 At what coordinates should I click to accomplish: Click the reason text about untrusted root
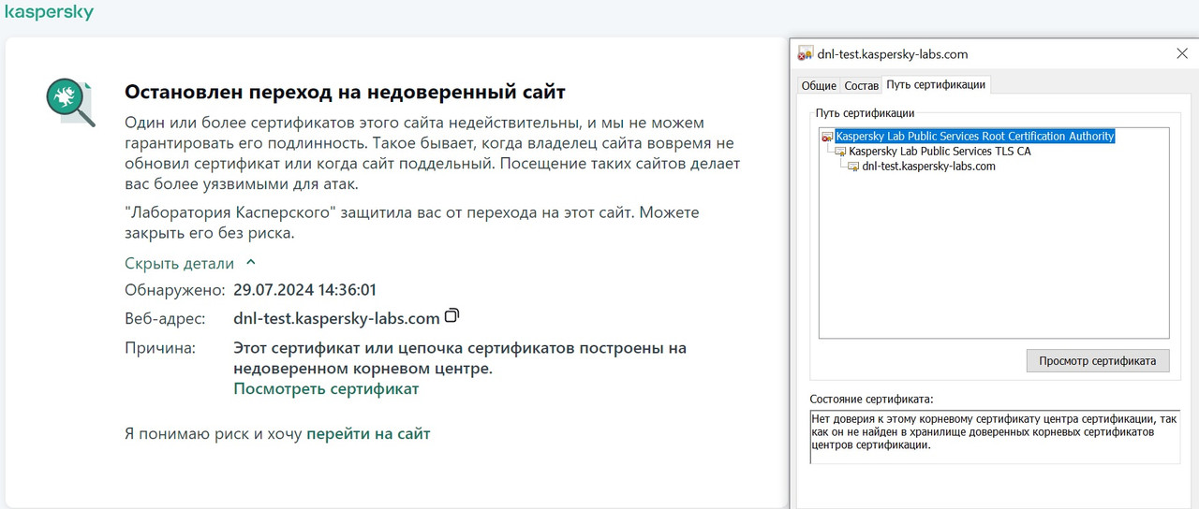460,357
